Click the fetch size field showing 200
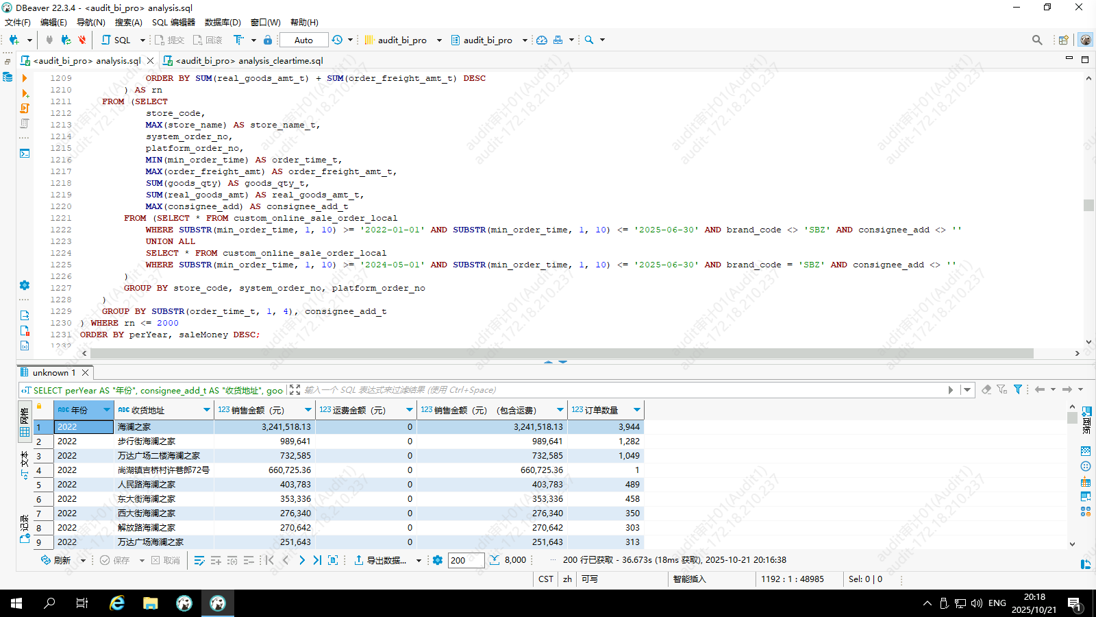The height and width of the screenshot is (617, 1096). [x=465, y=560]
